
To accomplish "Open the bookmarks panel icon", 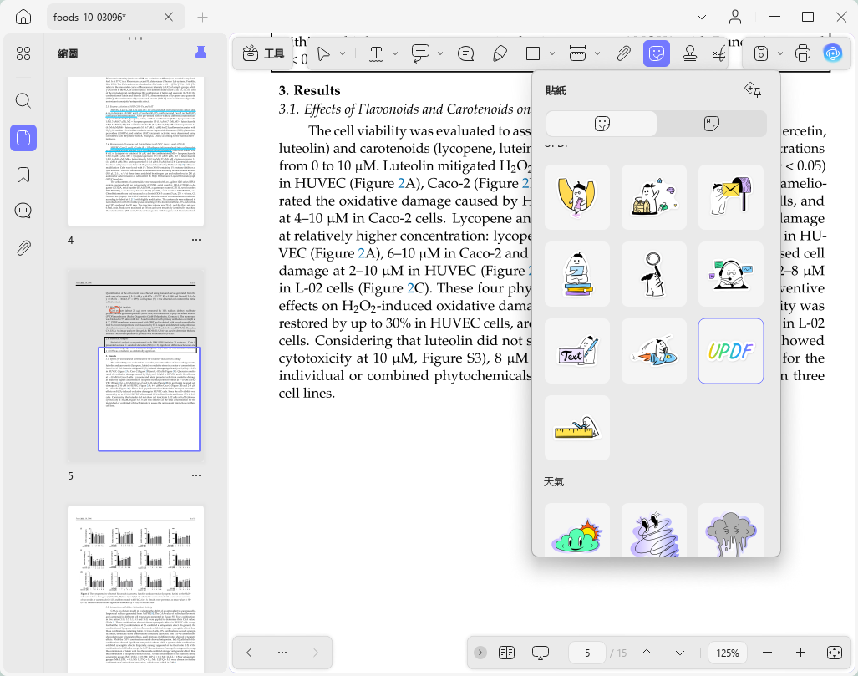I will pos(23,175).
